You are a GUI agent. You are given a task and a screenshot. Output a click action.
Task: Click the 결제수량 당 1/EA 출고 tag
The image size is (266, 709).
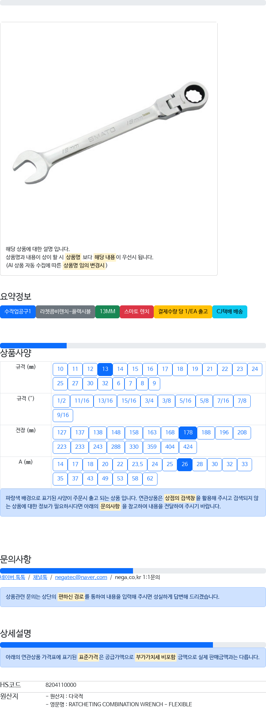pos(183,312)
